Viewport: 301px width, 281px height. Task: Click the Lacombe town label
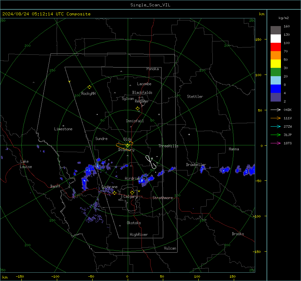click(144, 84)
